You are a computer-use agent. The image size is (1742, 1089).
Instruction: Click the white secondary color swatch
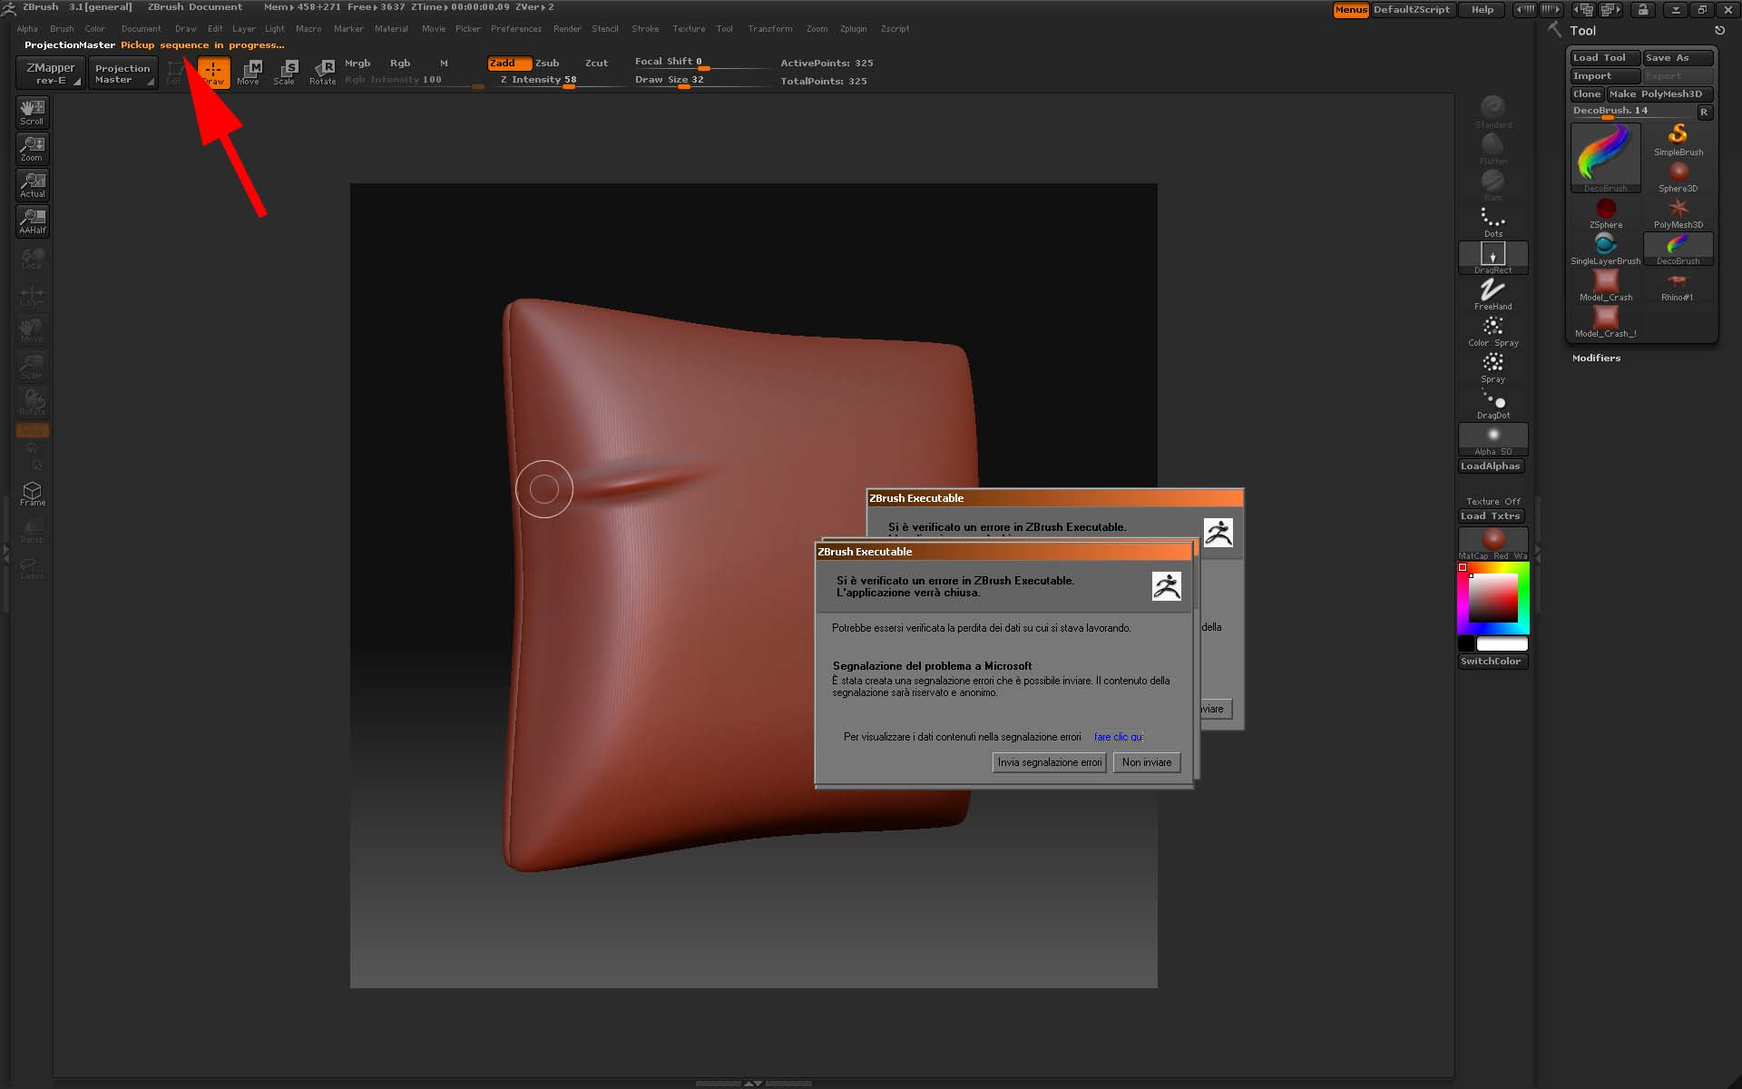(1502, 643)
